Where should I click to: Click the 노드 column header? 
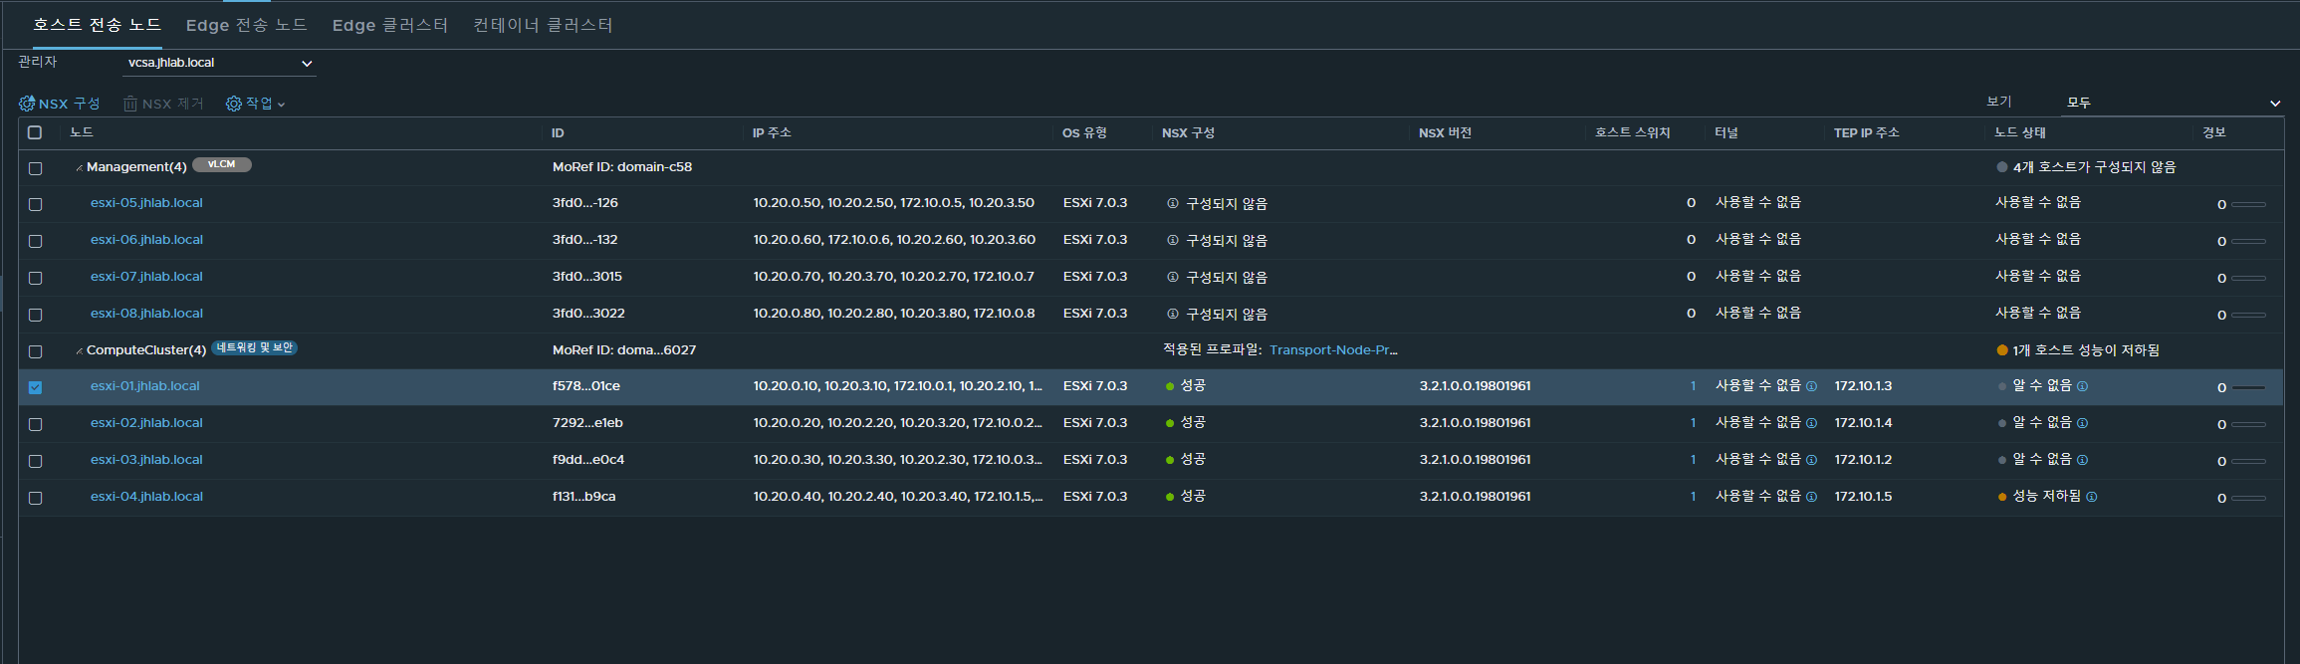(82, 132)
